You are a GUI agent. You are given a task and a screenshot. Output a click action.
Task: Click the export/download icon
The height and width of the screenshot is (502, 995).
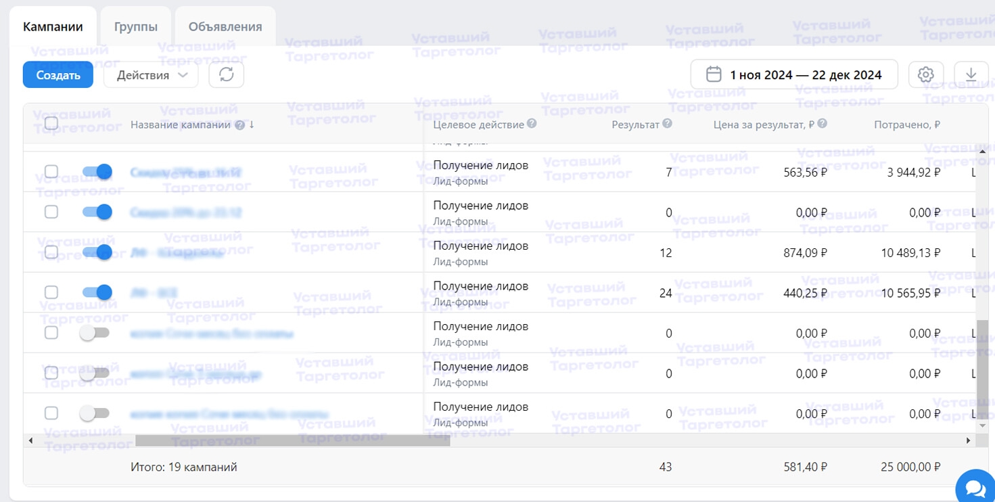click(x=973, y=74)
